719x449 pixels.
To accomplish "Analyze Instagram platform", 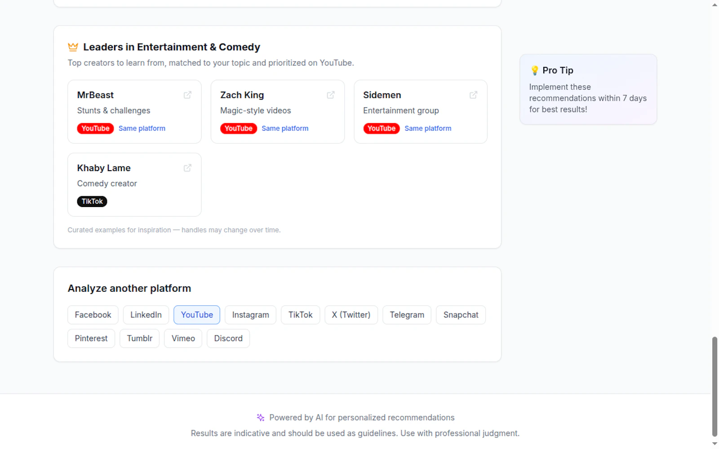I will tap(251, 315).
